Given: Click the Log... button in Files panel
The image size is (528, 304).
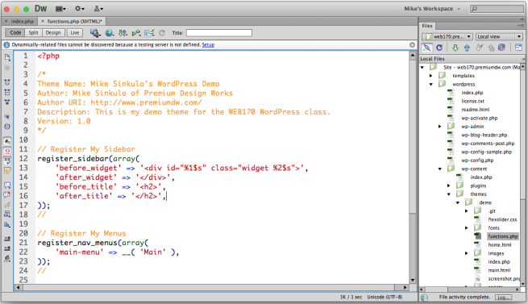Looking at the screenshot, I should coord(503,298).
